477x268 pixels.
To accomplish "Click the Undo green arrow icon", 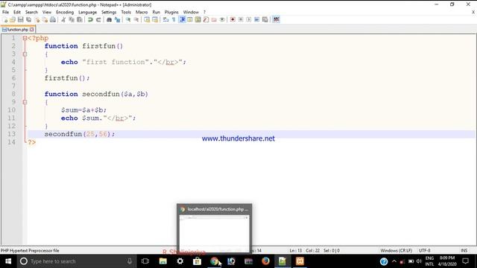I will click(90, 19).
